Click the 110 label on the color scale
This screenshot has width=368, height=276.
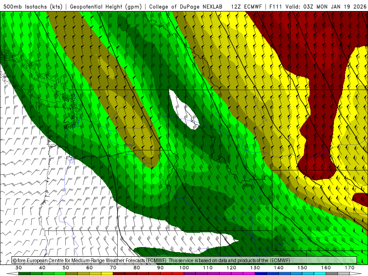tap(208, 268)
